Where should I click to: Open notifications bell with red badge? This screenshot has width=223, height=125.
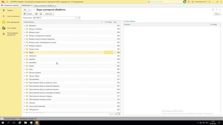point(185,2)
